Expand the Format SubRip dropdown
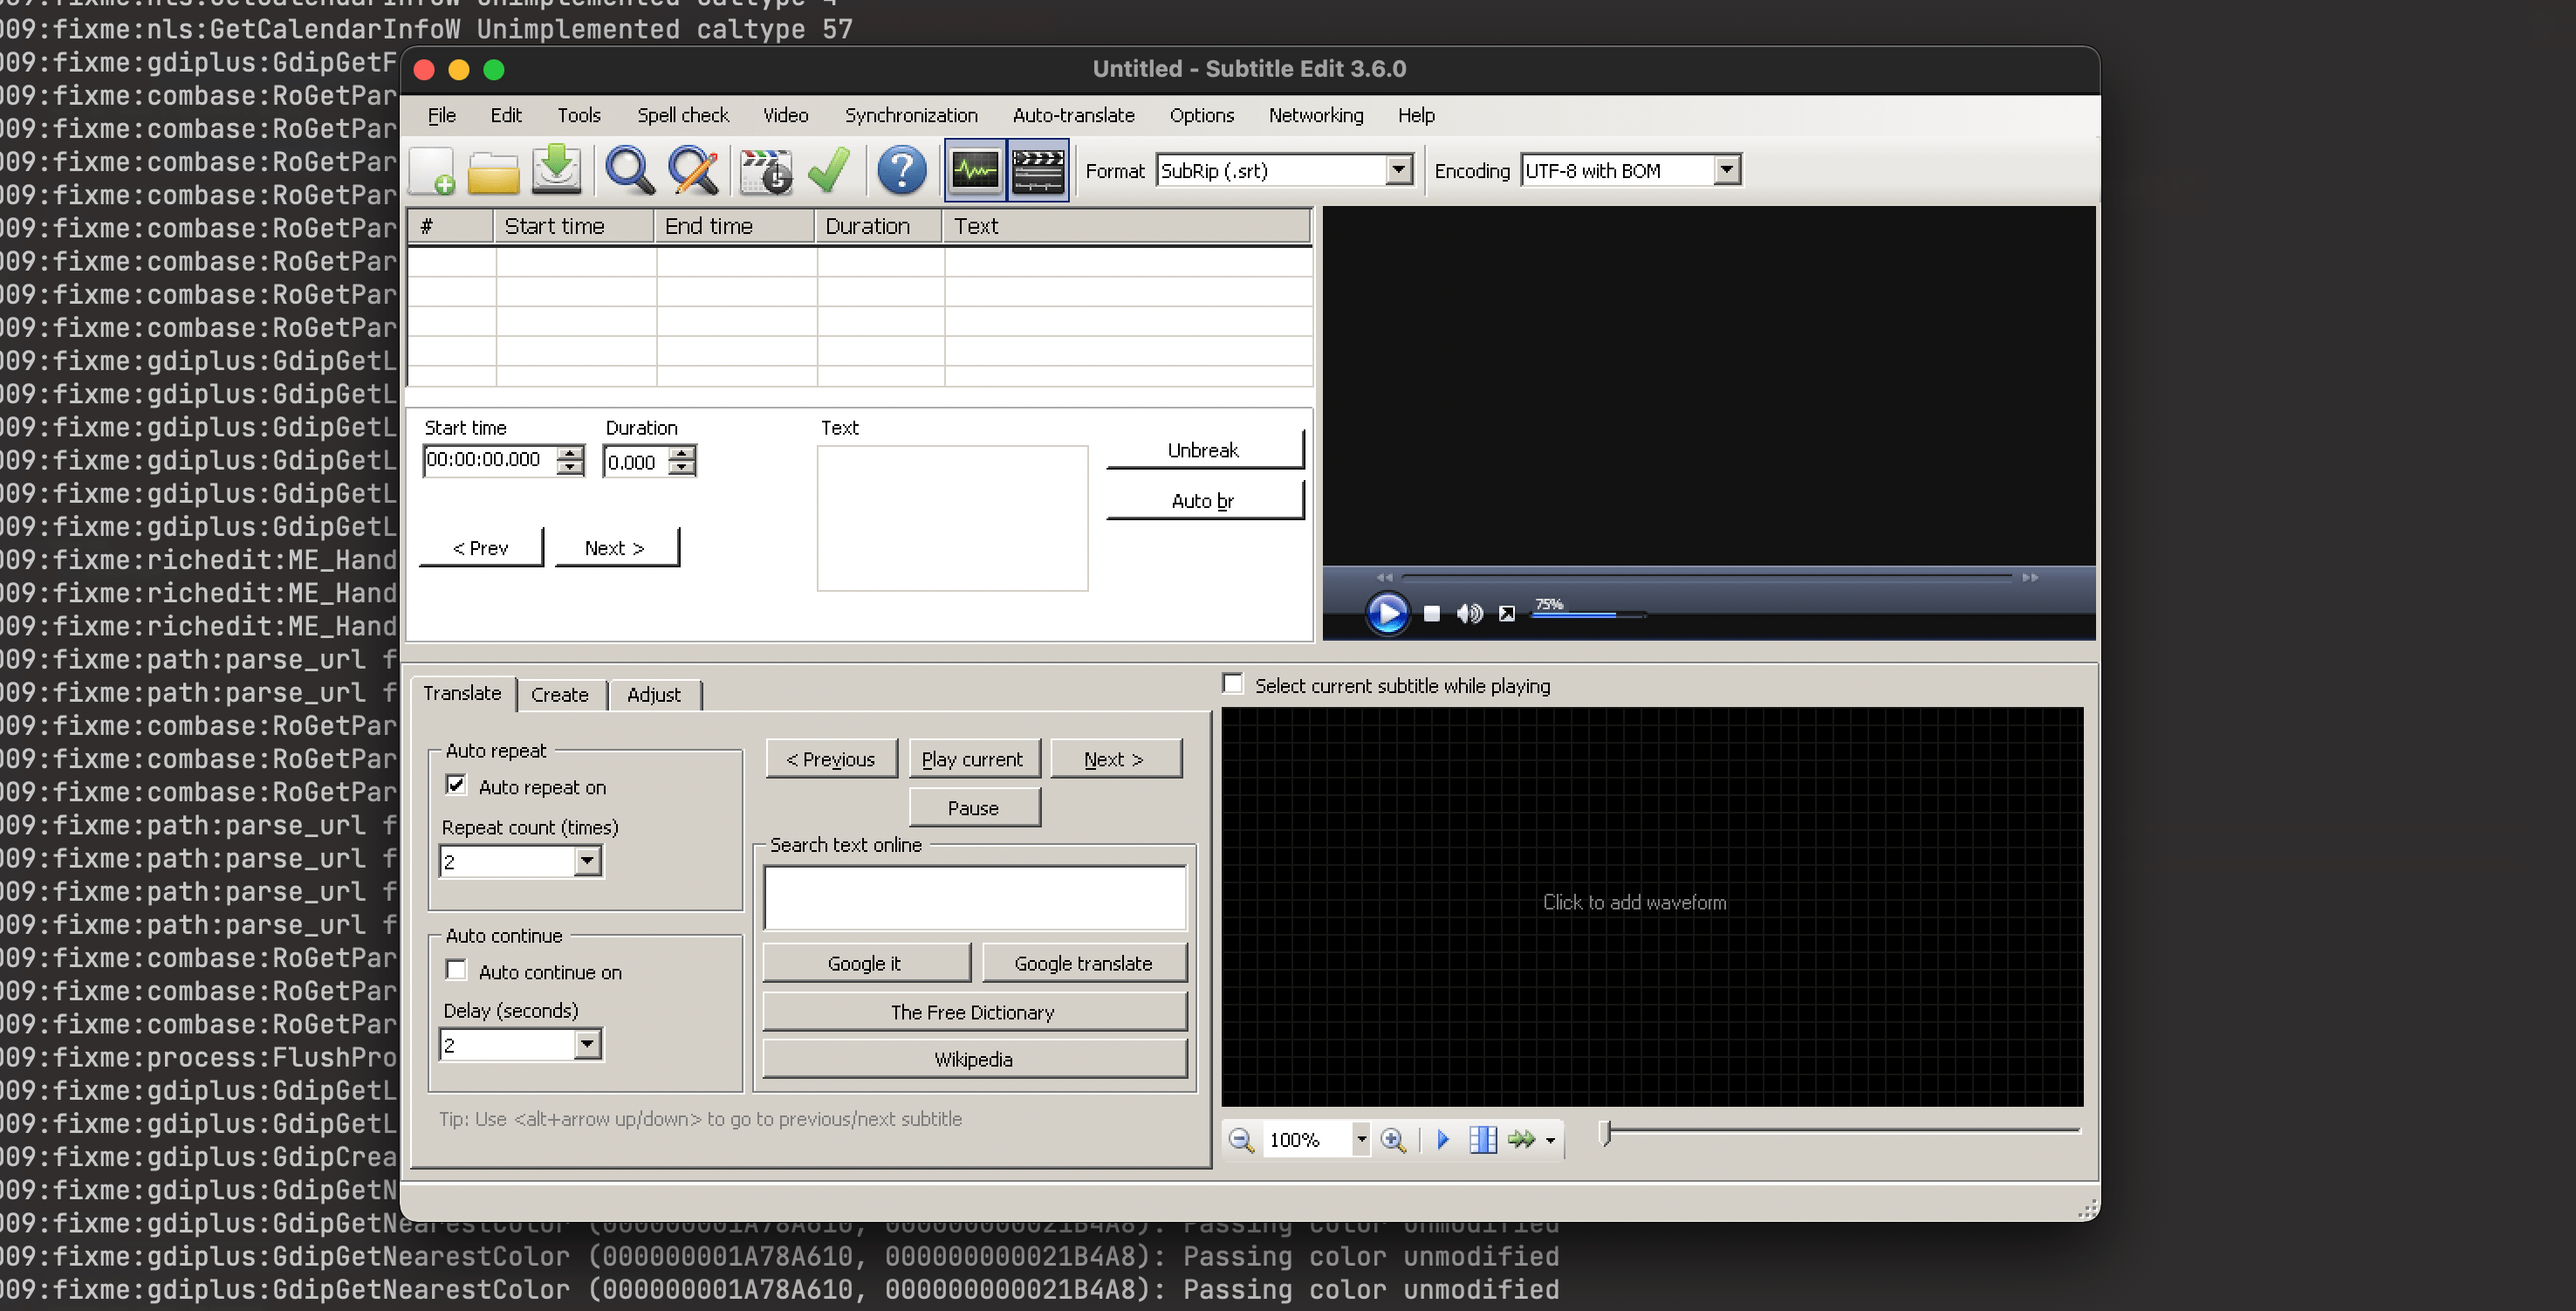This screenshot has width=2576, height=1311. coord(1399,170)
